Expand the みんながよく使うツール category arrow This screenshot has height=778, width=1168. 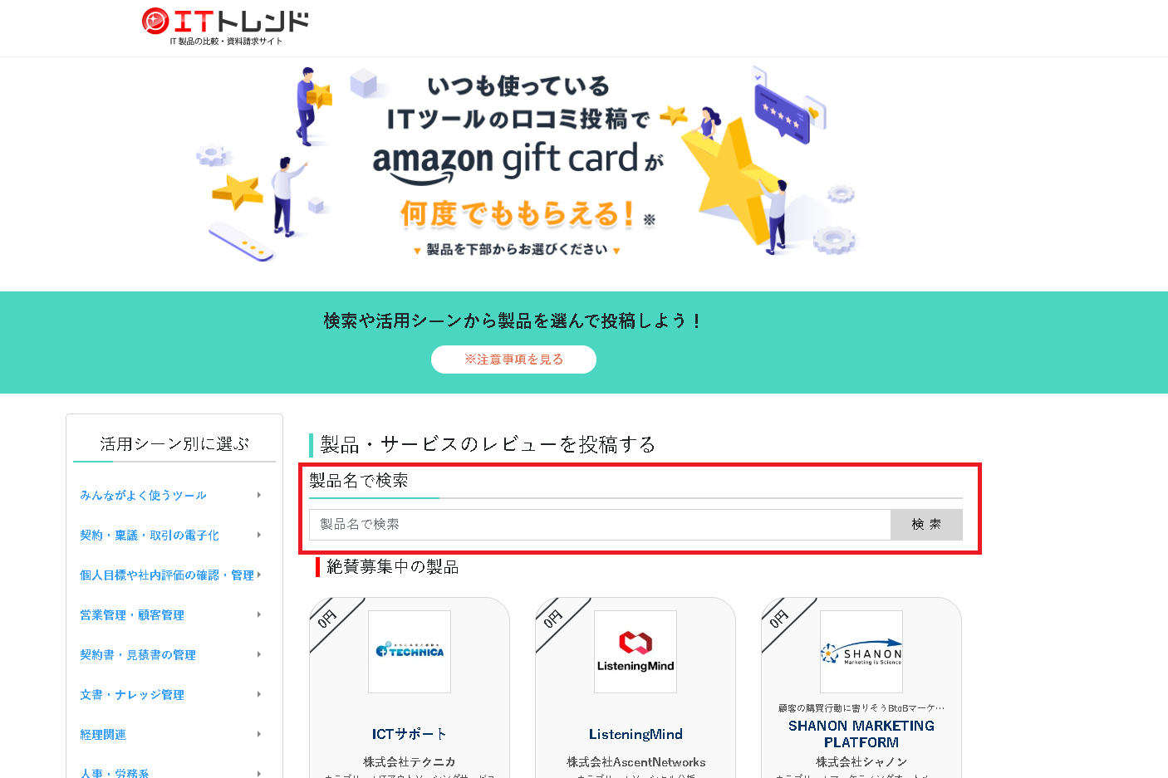(259, 495)
